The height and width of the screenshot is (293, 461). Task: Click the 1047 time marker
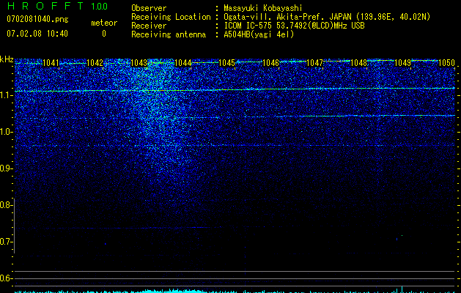click(x=314, y=63)
